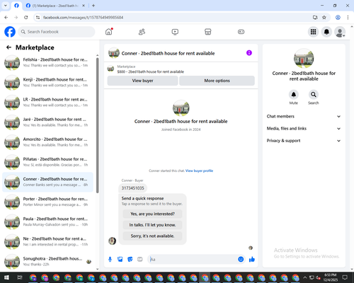Send quick reply 'Sorry, it's not available.'
The width and height of the screenshot is (354, 283).
pyautogui.click(x=152, y=236)
